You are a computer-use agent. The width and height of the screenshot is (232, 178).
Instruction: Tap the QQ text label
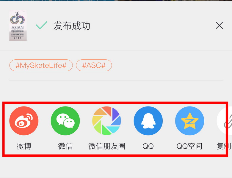pyautogui.click(x=148, y=146)
